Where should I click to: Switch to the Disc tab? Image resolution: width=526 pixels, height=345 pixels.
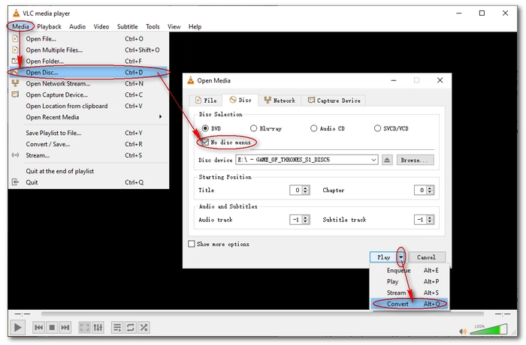coord(240,100)
